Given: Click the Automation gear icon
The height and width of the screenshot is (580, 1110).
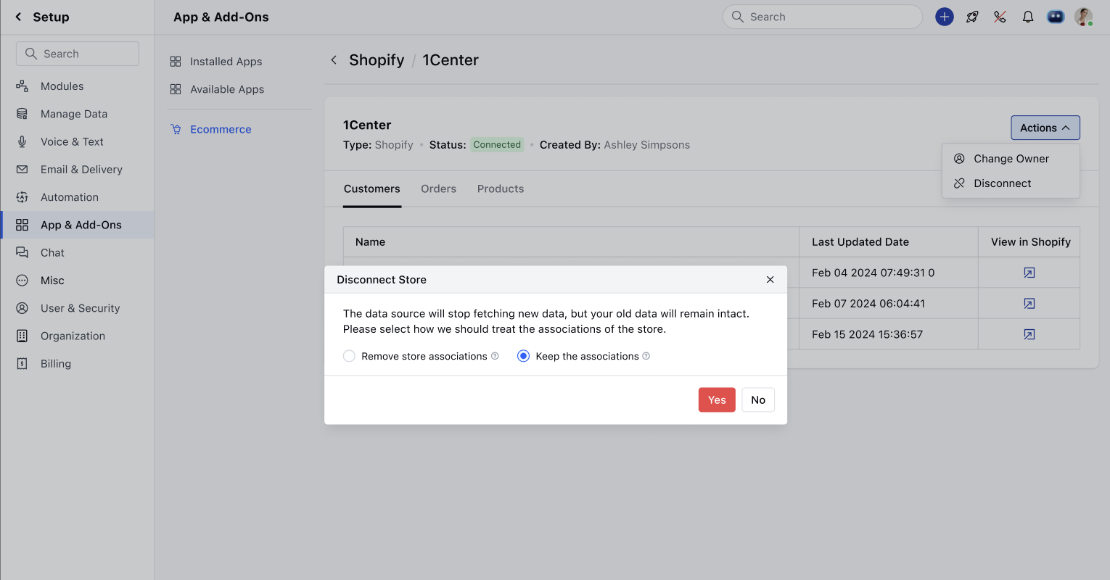Looking at the screenshot, I should click(22, 197).
